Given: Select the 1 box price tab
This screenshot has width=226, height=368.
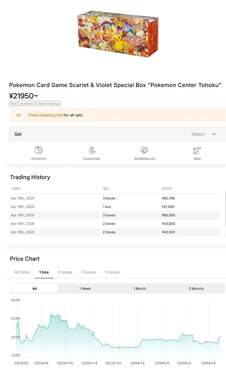Looking at the screenshot, I should [44, 272].
